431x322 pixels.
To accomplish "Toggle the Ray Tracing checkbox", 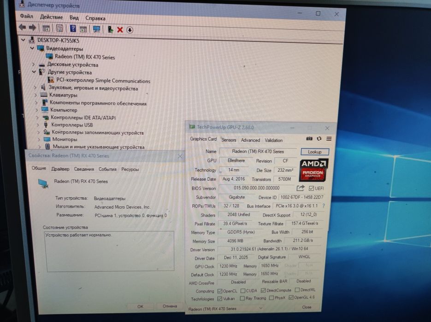I will (242, 298).
